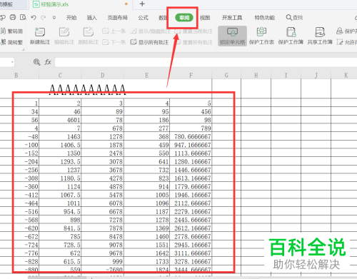Click cell containing 954.5
357x279 pixels.
[60, 211]
